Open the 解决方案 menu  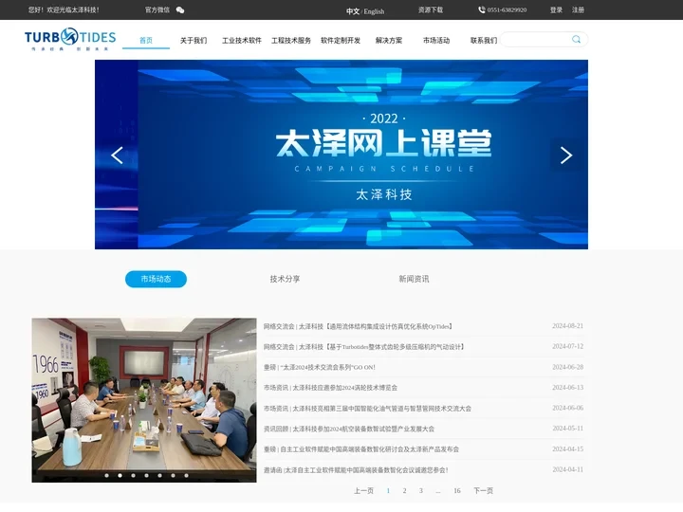click(389, 41)
